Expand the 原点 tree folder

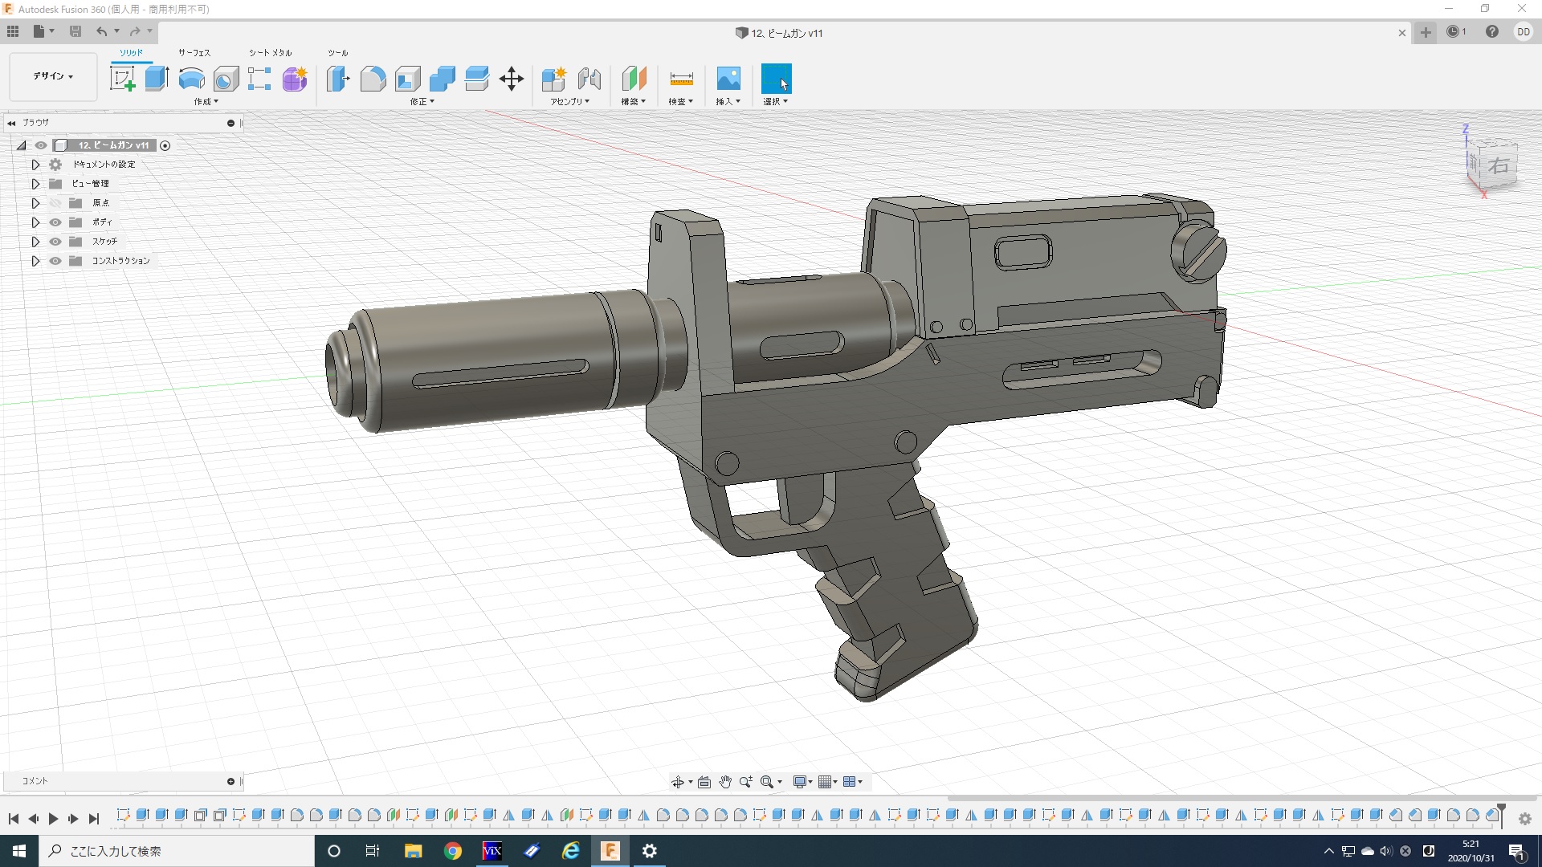(35, 203)
